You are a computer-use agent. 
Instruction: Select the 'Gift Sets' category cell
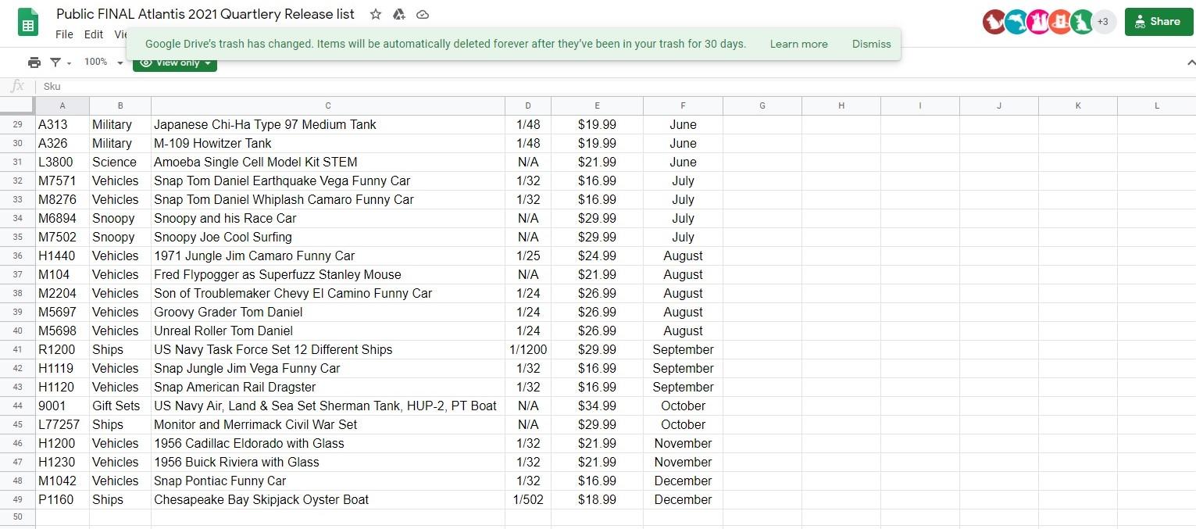coord(120,406)
